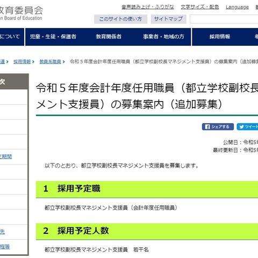This screenshot has width=258, height=258.
Task: Open サイトマップ button
Action: click(168, 19)
